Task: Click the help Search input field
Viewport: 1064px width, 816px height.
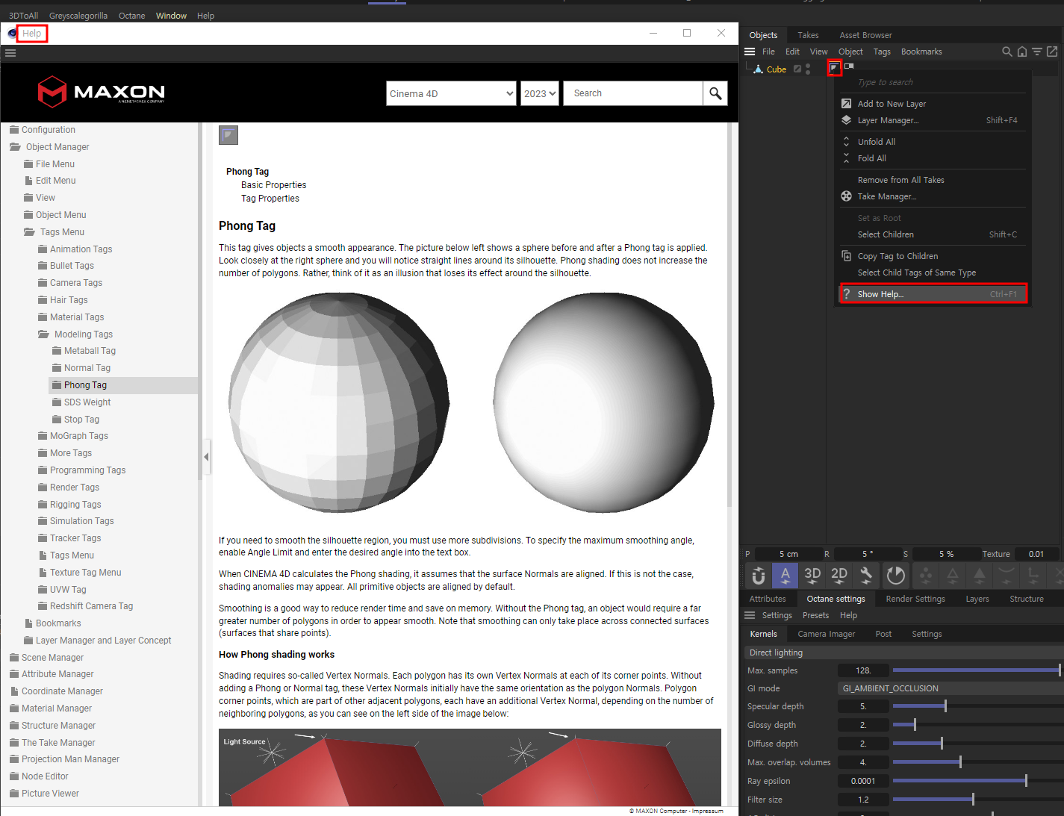Action: (x=633, y=93)
